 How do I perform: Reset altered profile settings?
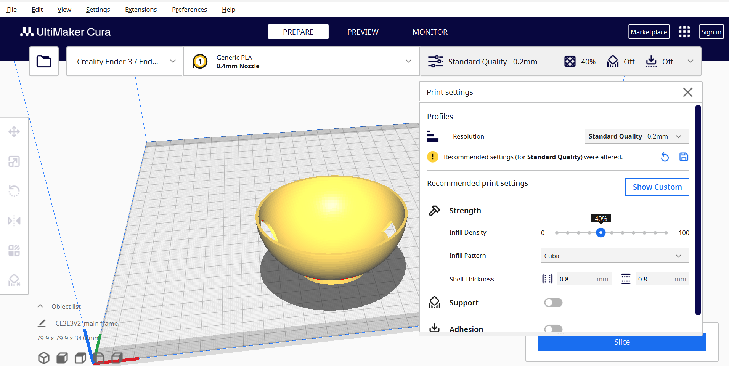tap(665, 157)
